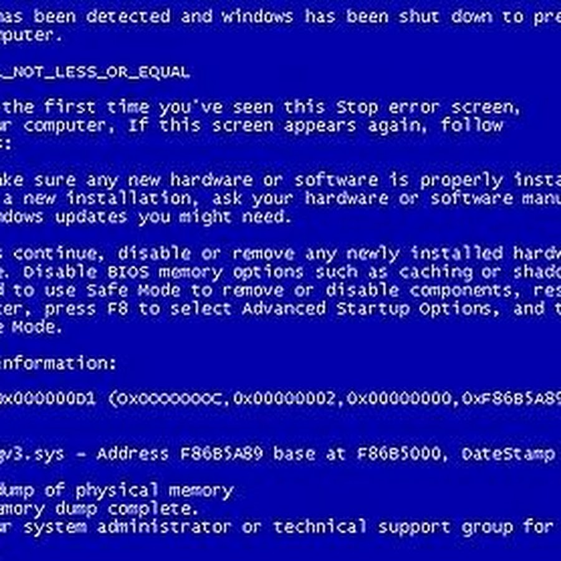Click the DateStamp label on driver line
The image size is (561, 561).
[x=508, y=454]
